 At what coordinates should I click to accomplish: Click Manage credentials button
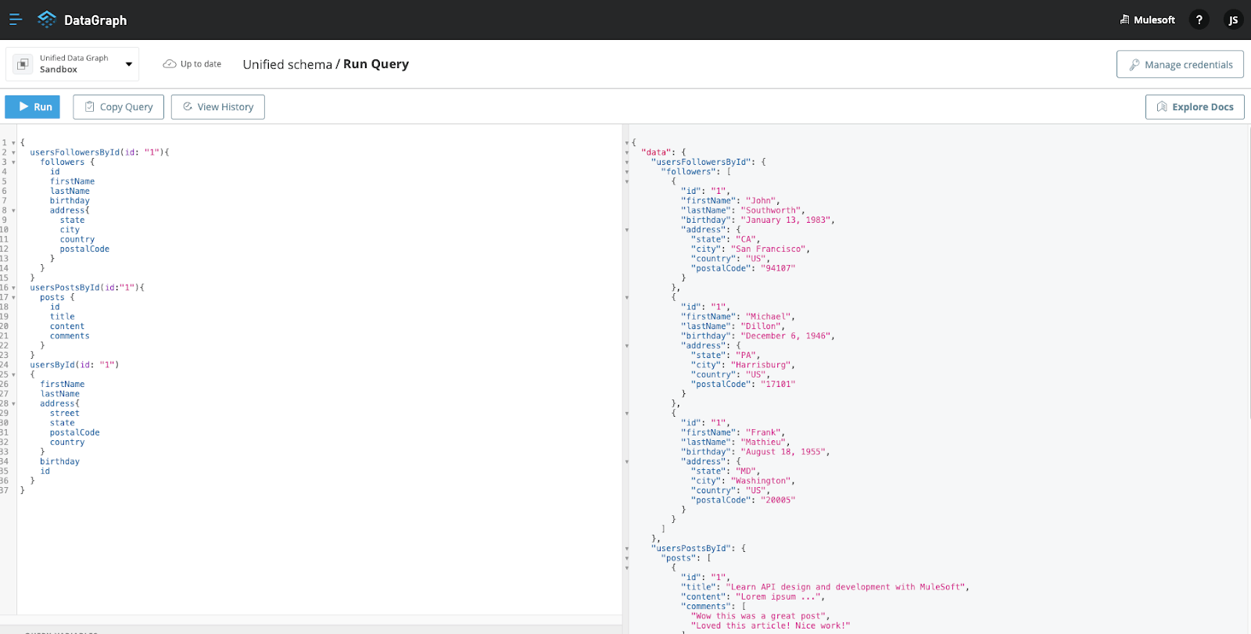(x=1180, y=65)
